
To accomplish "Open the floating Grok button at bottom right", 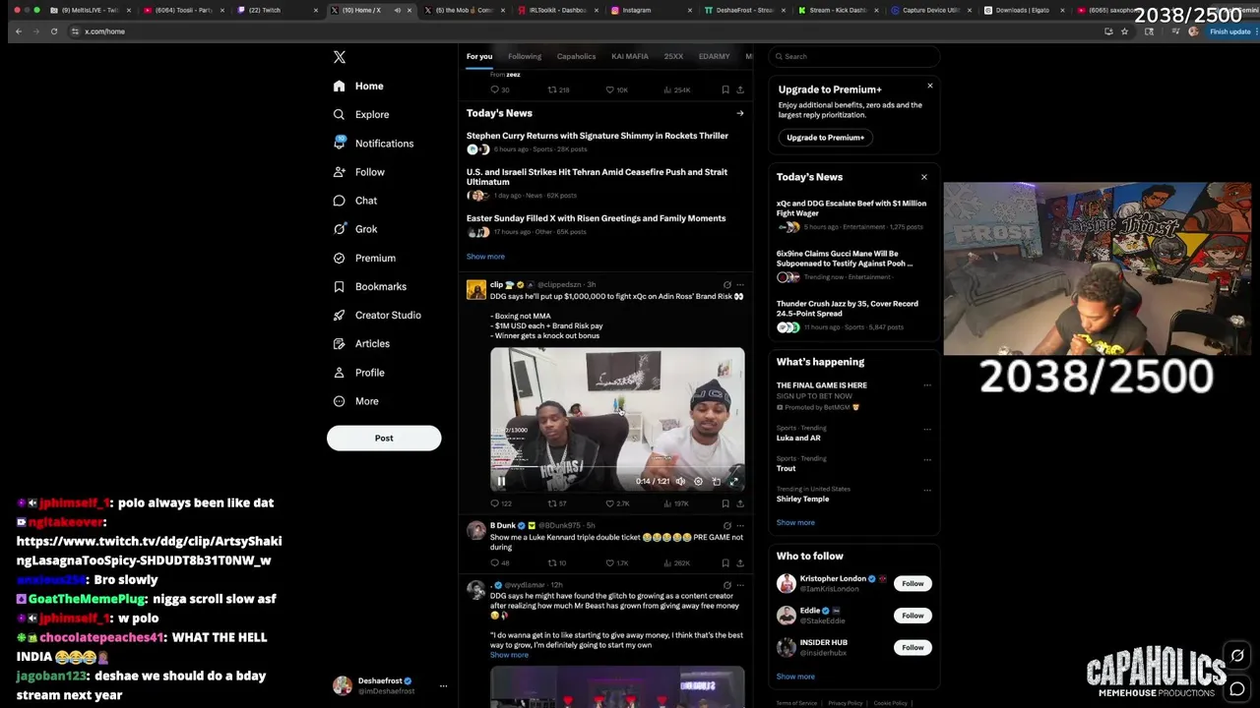I will pos(1237,655).
